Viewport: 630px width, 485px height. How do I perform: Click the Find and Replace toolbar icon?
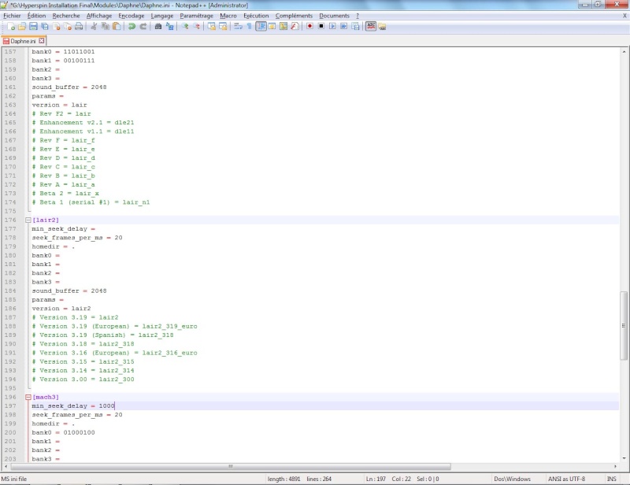169,27
